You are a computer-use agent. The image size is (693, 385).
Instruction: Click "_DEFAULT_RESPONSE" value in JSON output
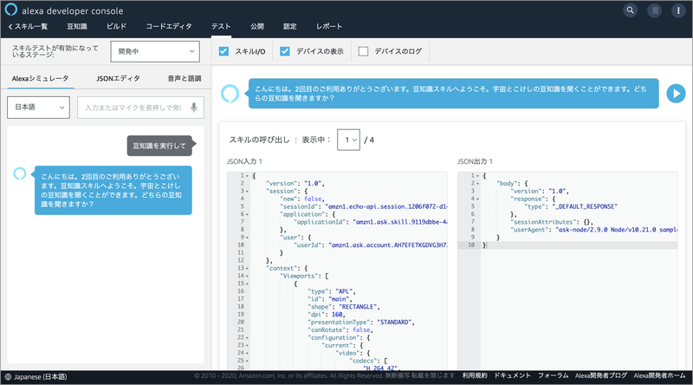click(x=584, y=206)
